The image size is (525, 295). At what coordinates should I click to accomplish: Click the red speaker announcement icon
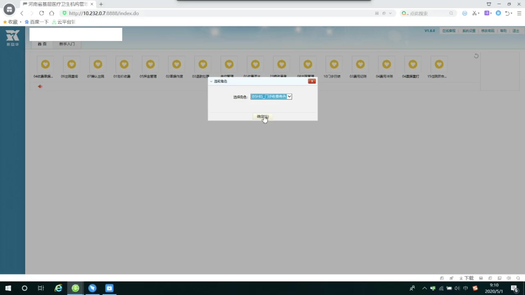[x=40, y=87]
